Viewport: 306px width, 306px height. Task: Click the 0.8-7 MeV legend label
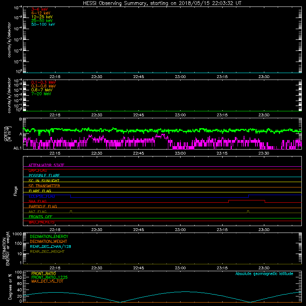coord(42,90)
